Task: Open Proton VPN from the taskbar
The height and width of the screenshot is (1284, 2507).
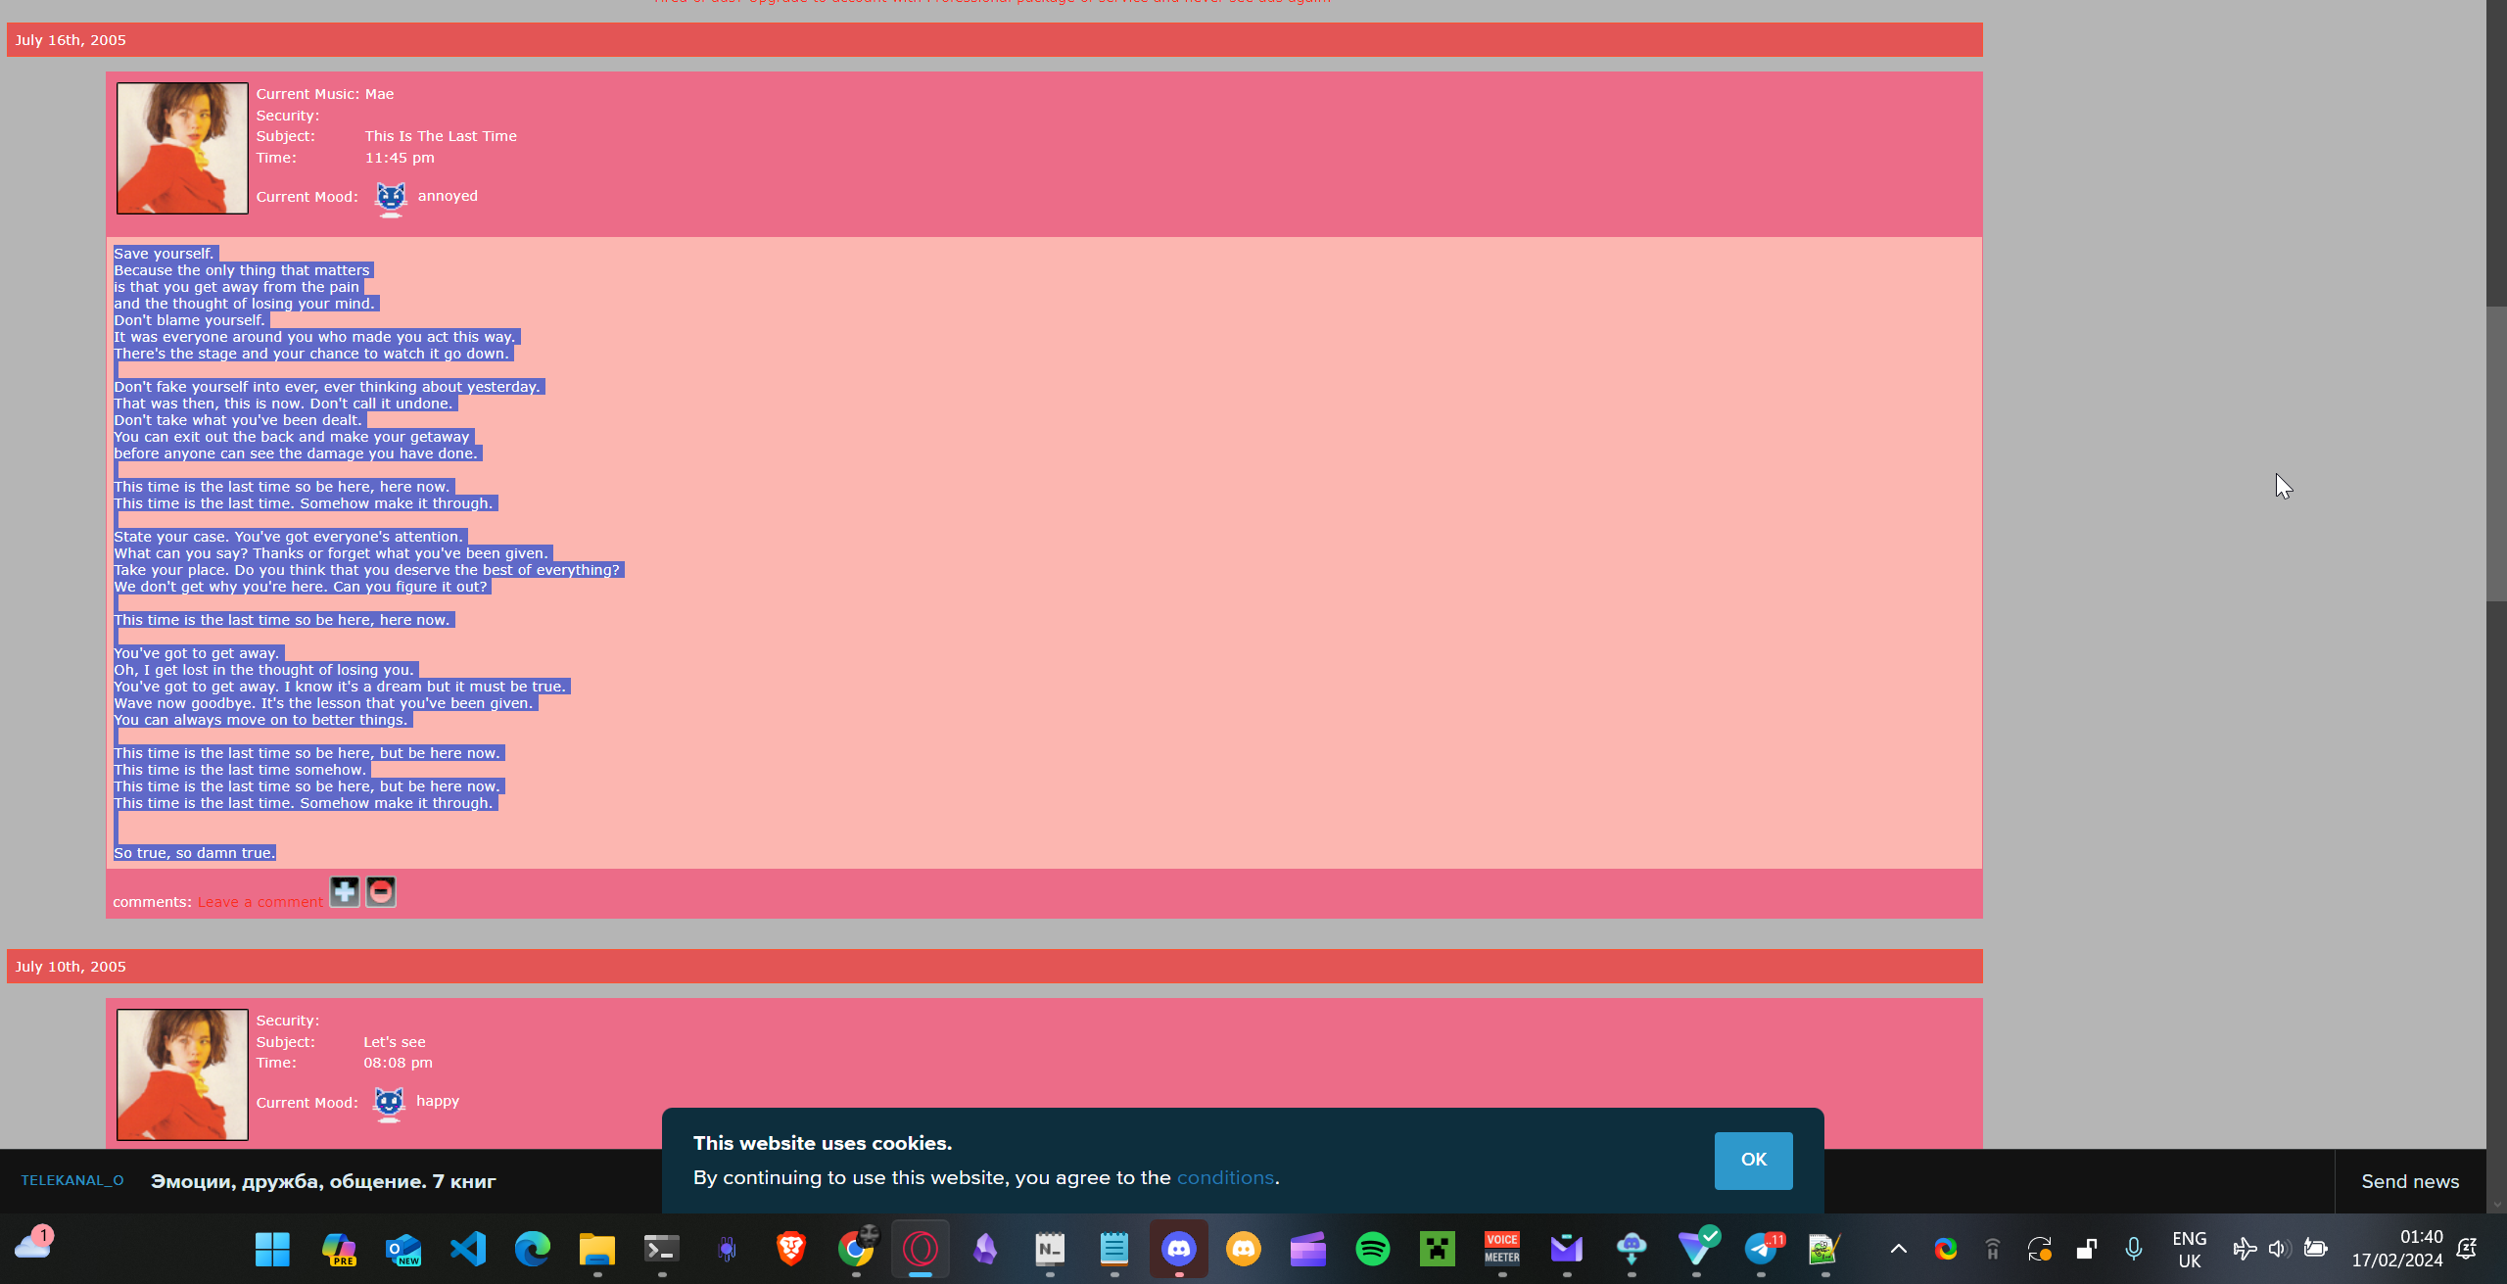Action: [x=1696, y=1249]
